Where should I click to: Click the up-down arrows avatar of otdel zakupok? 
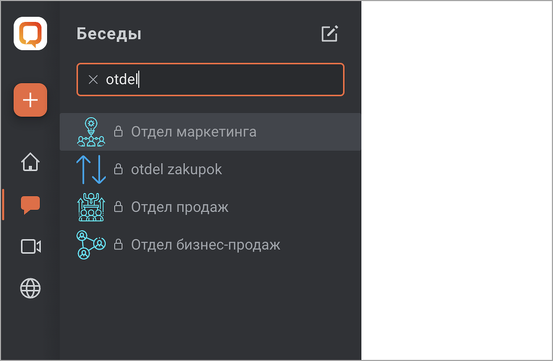(x=91, y=170)
